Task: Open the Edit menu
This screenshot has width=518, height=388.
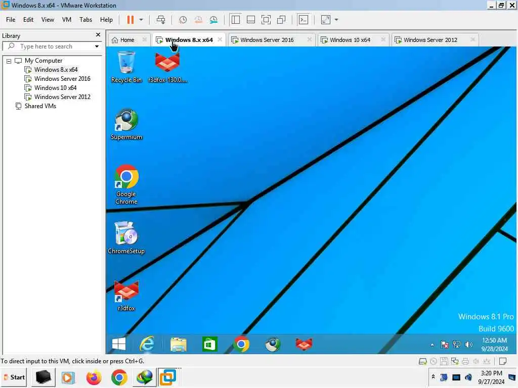Action: click(28, 20)
